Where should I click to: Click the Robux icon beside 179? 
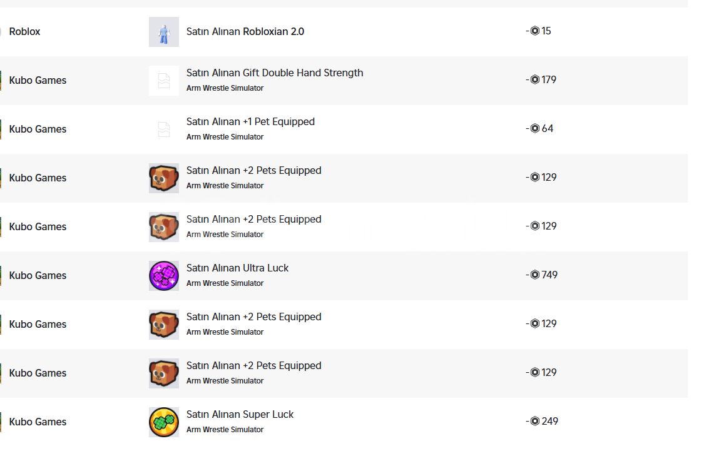[x=535, y=79]
